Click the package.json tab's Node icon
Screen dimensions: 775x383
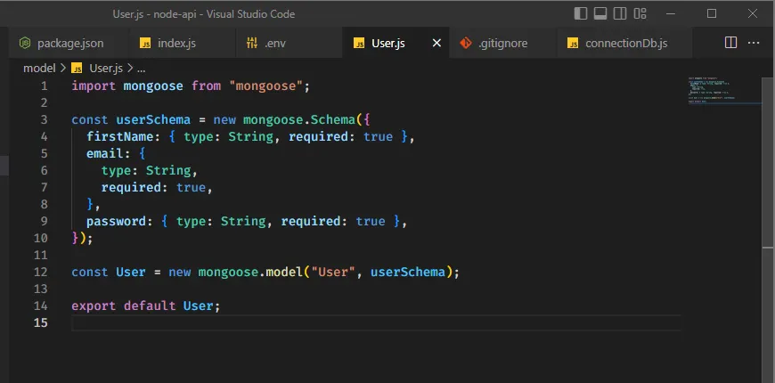[25, 43]
